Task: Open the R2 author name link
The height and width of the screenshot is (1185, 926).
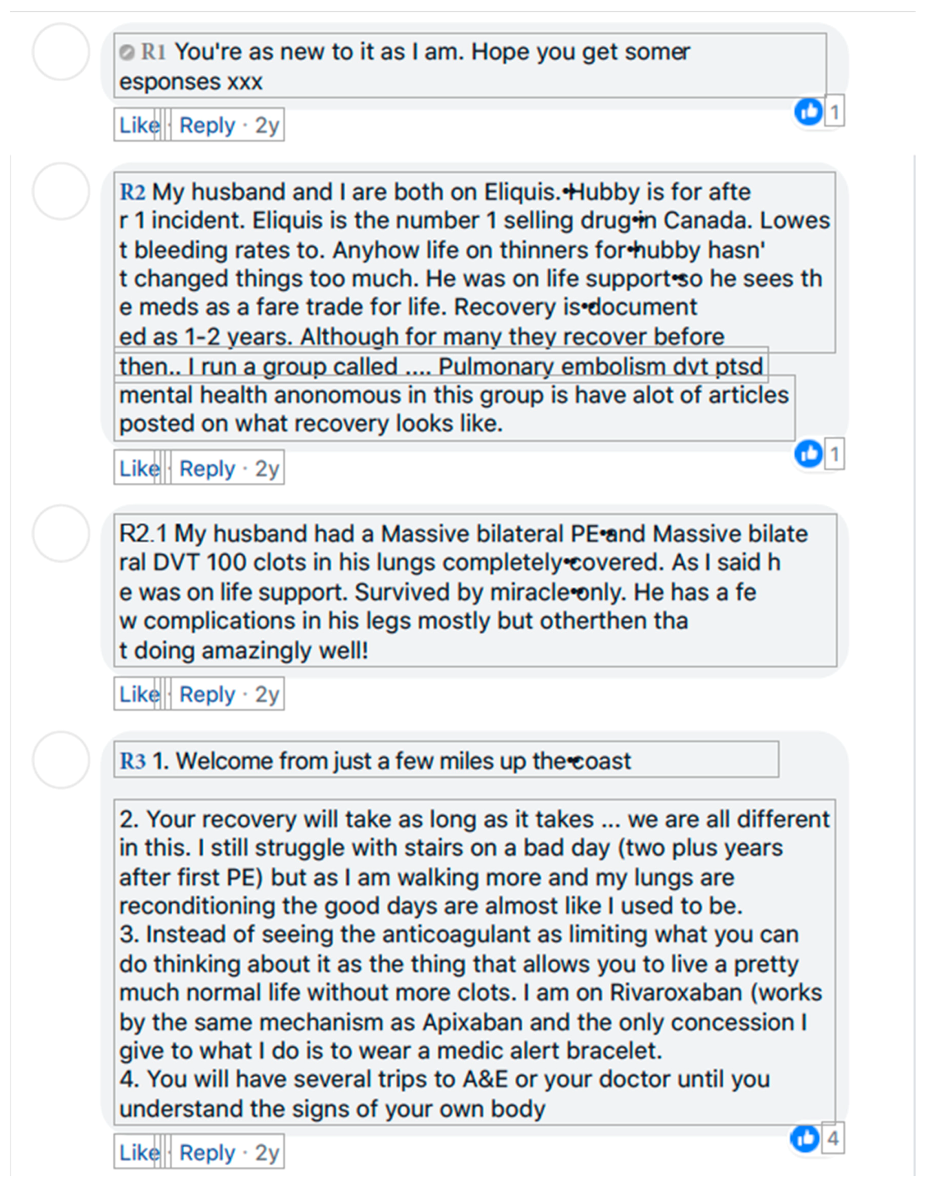Action: pyautogui.click(x=132, y=191)
